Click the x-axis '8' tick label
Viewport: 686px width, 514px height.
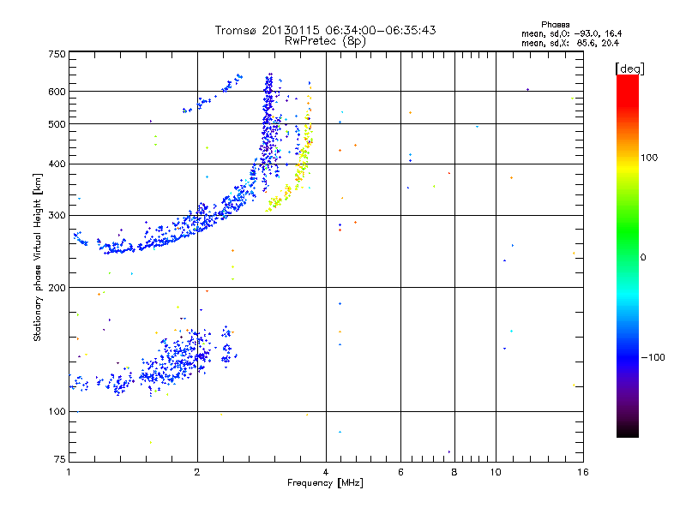454,472
